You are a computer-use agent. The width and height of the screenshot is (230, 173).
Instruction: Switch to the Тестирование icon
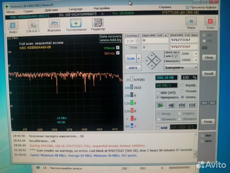[x=76, y=24]
